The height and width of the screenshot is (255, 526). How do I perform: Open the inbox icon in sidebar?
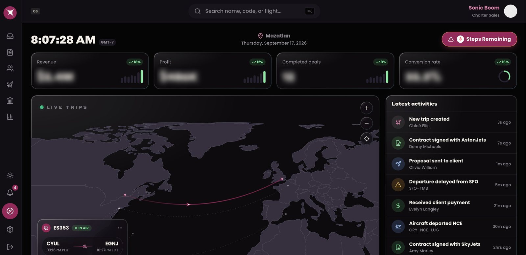[10, 36]
